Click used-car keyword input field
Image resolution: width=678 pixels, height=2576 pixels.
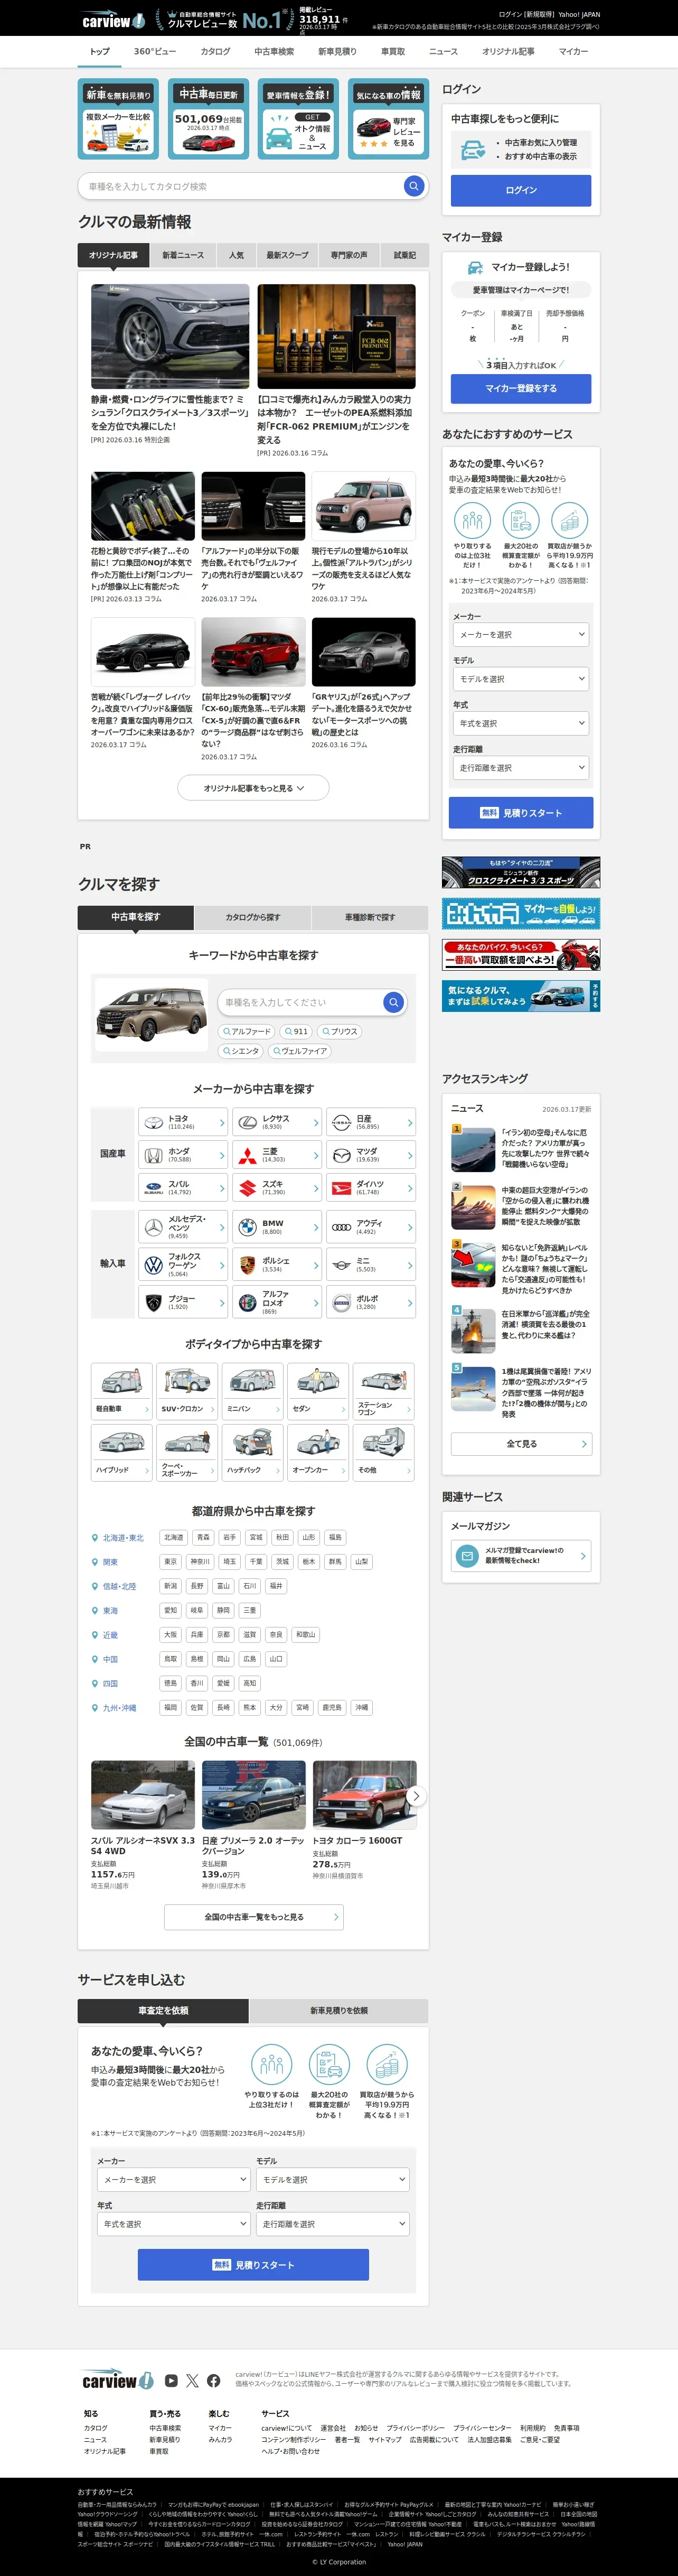[300, 1002]
